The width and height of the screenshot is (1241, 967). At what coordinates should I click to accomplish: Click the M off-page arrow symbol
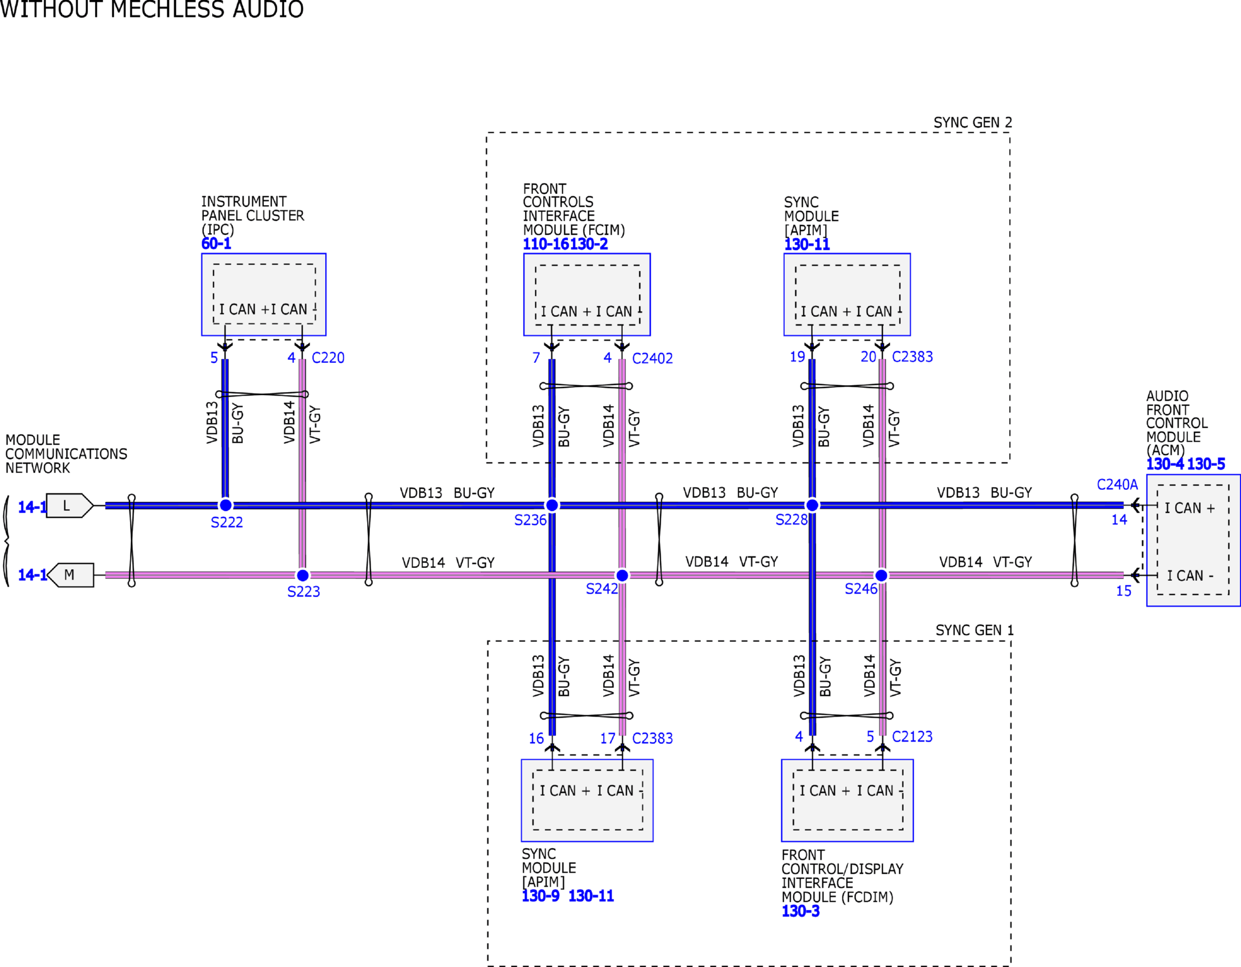pyautogui.click(x=70, y=575)
